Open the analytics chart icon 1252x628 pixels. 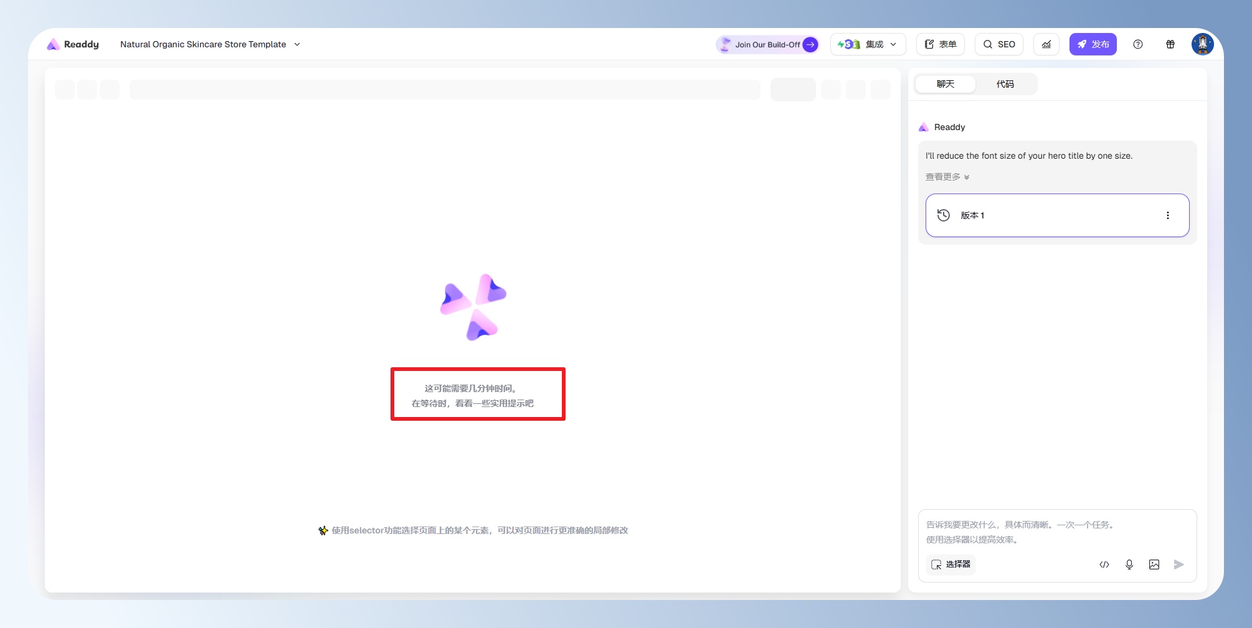tap(1046, 44)
